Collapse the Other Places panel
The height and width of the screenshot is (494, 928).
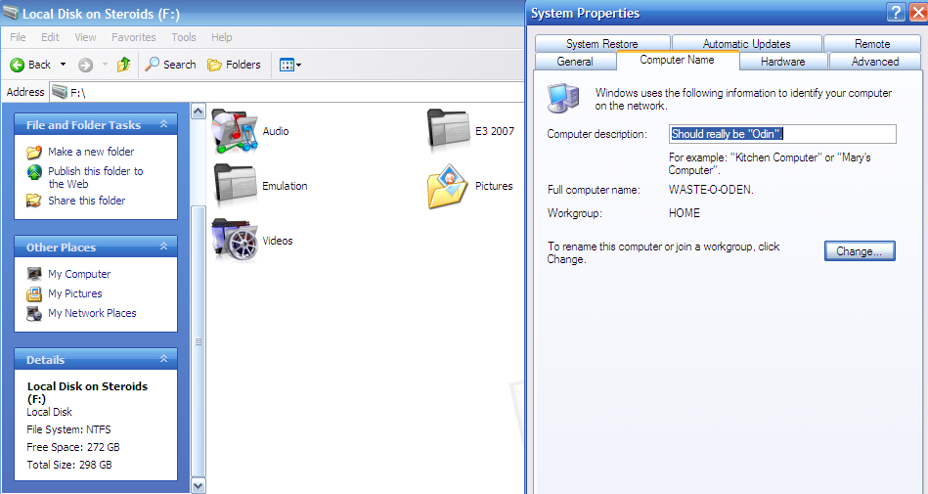[x=164, y=247]
